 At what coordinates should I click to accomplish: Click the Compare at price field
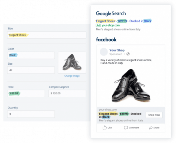67,94
